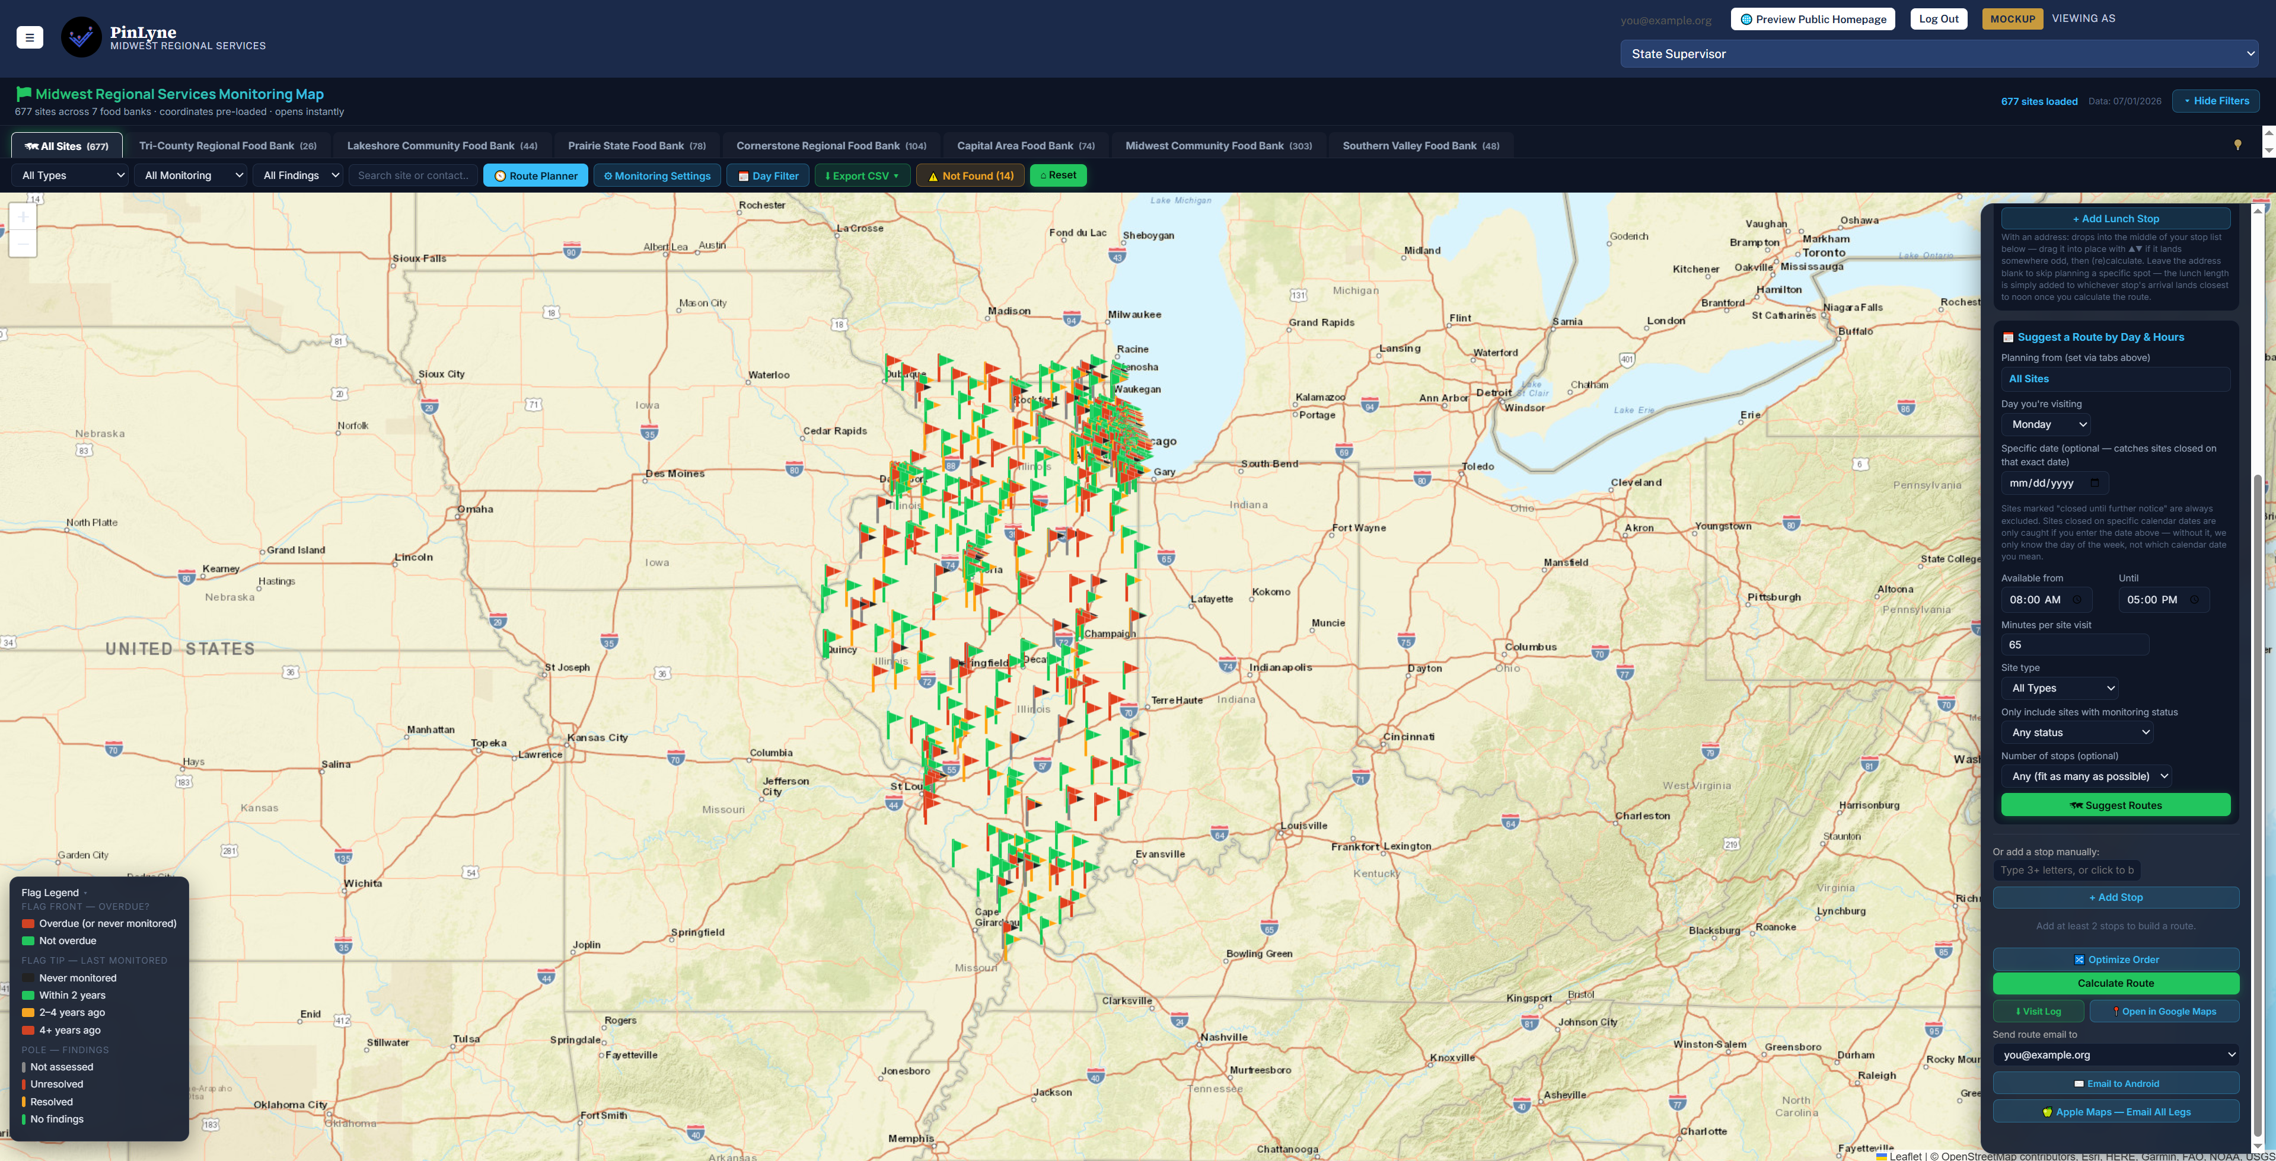Click the lightbulb hint icon

coord(2237,145)
